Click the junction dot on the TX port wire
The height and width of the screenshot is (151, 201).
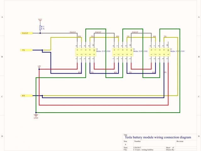(42, 50)
